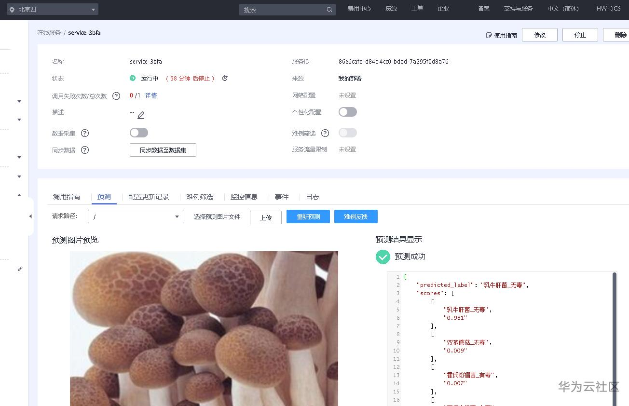Click the score value "0.007"
Screen dimensions: 629x406
[x=455, y=383]
